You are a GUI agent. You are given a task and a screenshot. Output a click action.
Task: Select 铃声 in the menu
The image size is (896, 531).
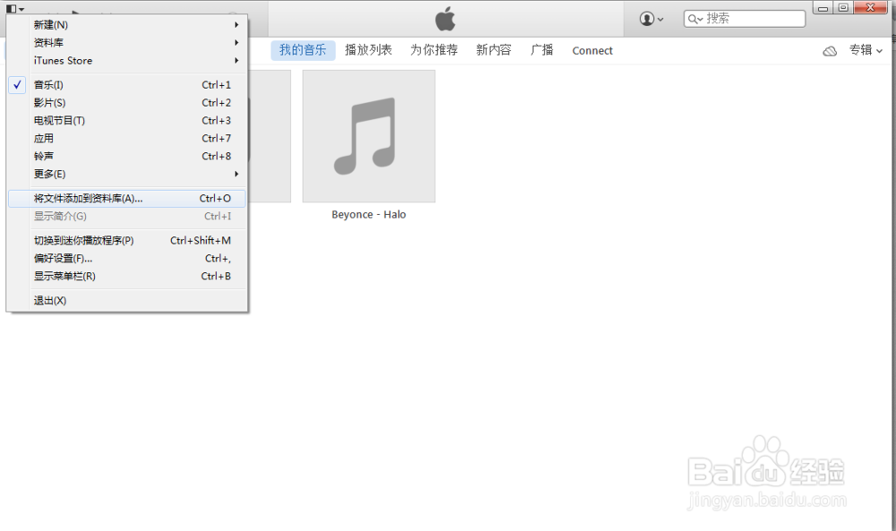pos(127,156)
